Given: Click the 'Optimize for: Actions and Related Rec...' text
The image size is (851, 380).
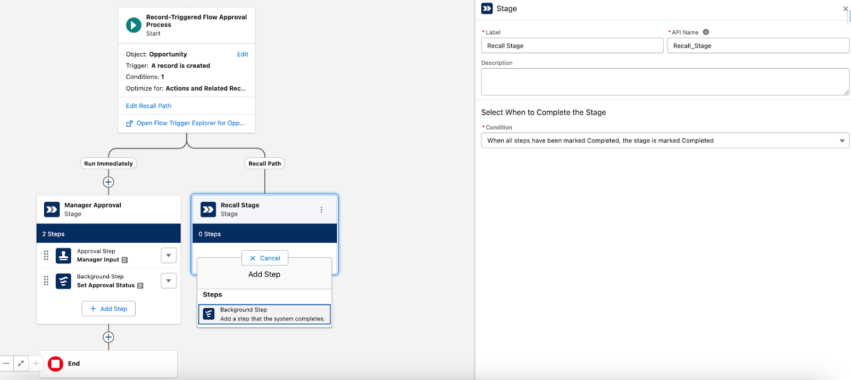Looking at the screenshot, I should coord(186,88).
